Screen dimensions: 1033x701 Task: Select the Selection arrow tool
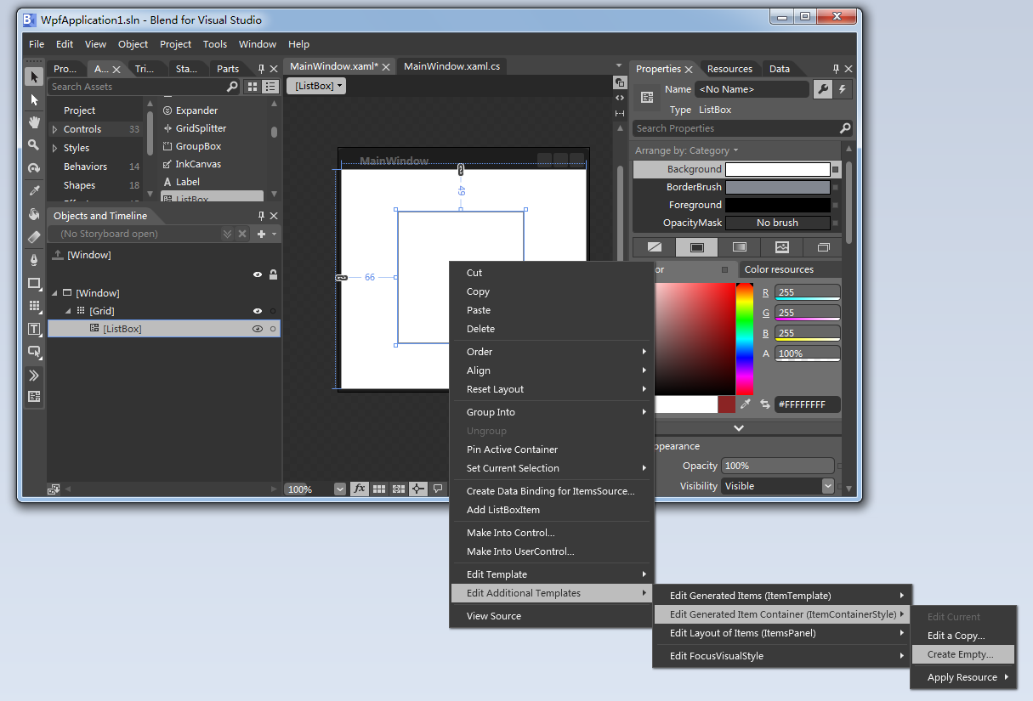(34, 77)
